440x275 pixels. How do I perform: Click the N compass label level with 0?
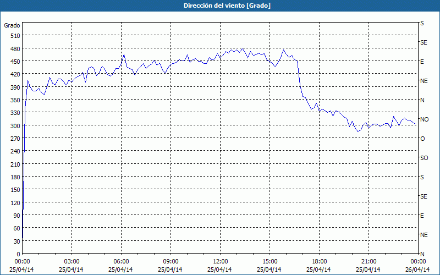[x=422, y=254]
